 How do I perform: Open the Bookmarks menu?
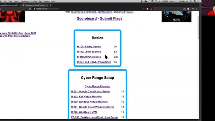[26, 1]
